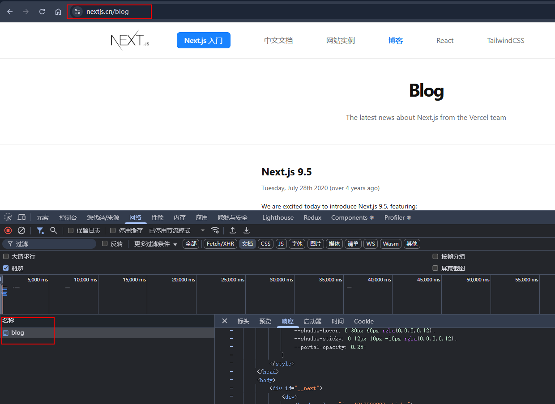Open network search with magnifier icon
The image size is (555, 404).
(54, 230)
